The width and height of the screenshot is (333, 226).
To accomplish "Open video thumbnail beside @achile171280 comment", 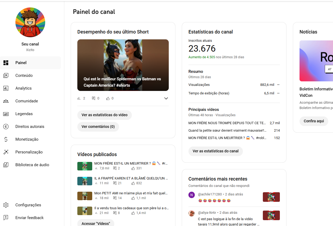I will (271, 197).
